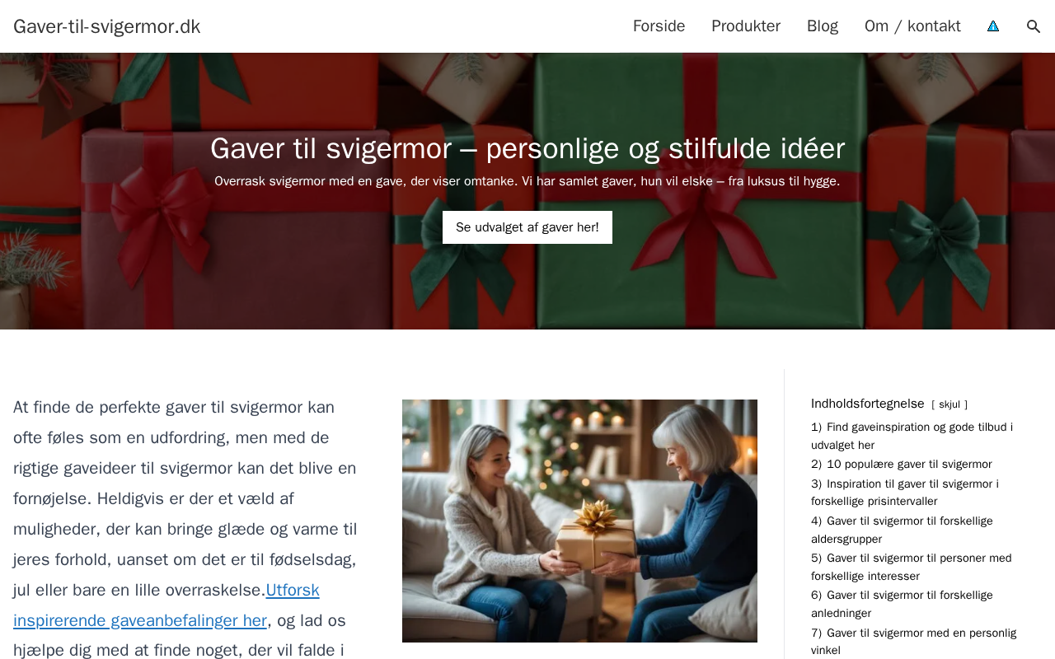
Task: Jump to 'Find gaveinspiration og gode tilbud' section
Action: [x=912, y=436]
